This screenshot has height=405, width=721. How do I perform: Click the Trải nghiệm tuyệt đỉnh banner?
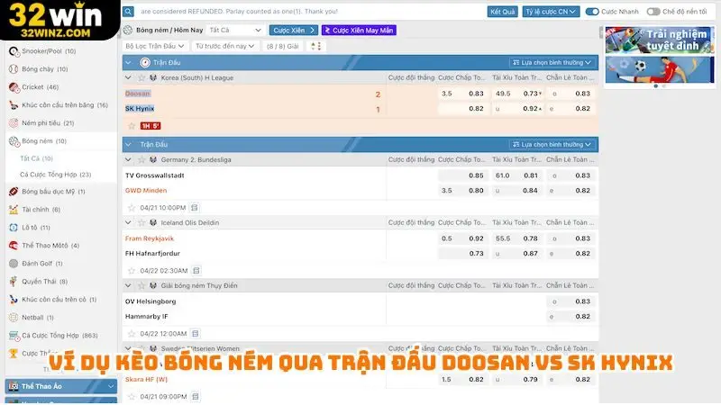click(x=660, y=40)
